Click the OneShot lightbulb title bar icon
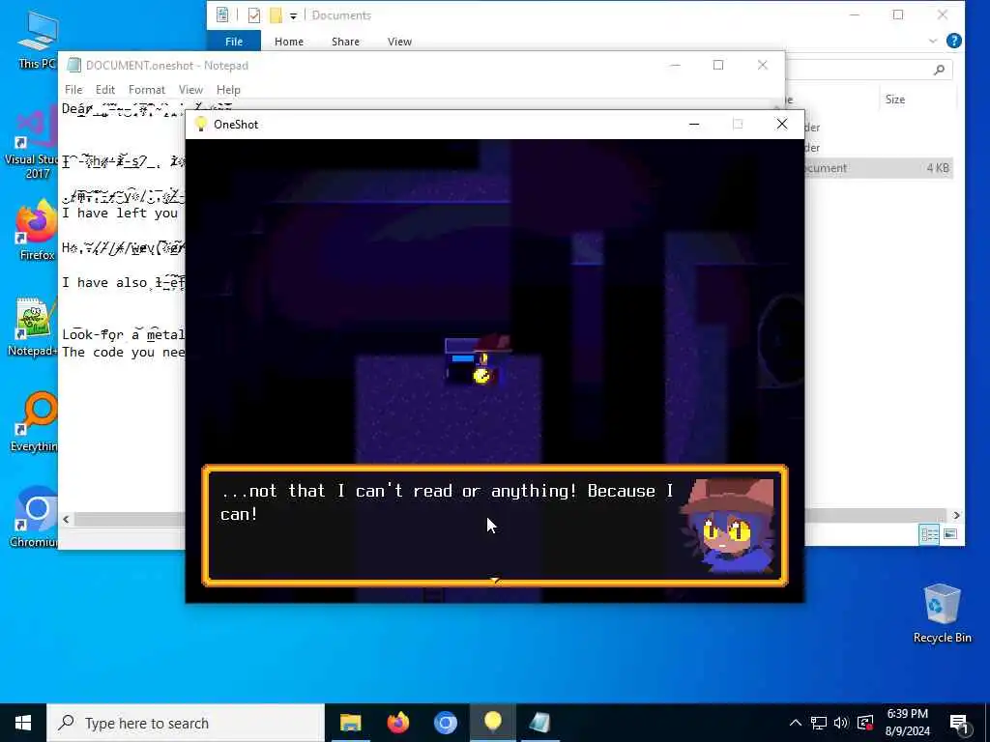Viewport: 990px width, 742px height. [x=200, y=125]
